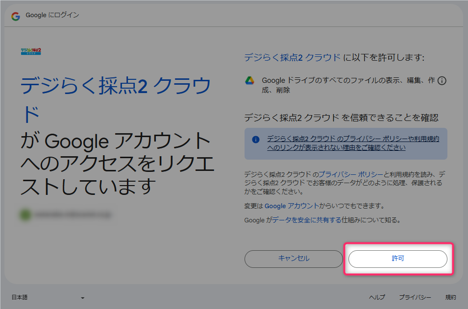Open the 規約 footer link

pos(451,297)
